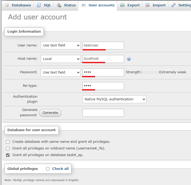This screenshot has width=191, height=185.
Task: Uncheck grant privileges on database task_ap
Action: coord(8,155)
